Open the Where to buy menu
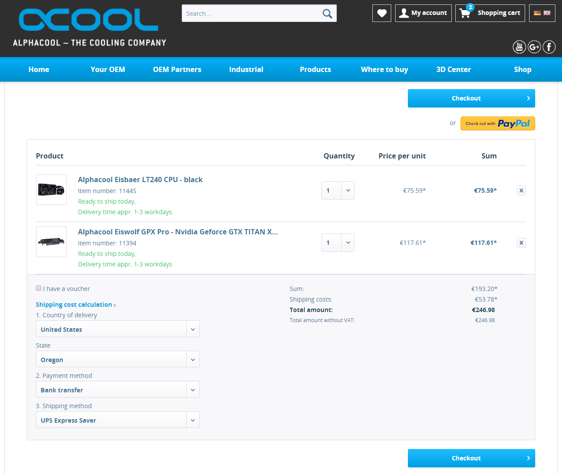This screenshot has height=474, width=562. click(384, 69)
